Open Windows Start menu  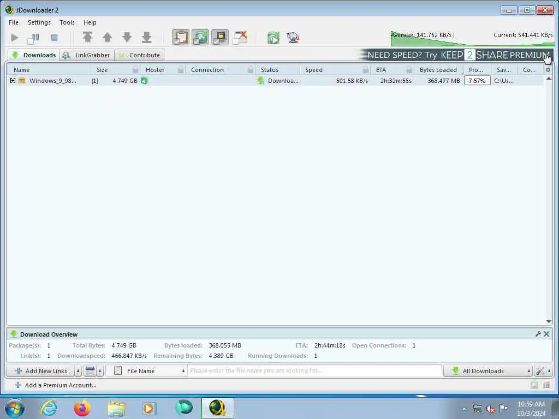15,408
